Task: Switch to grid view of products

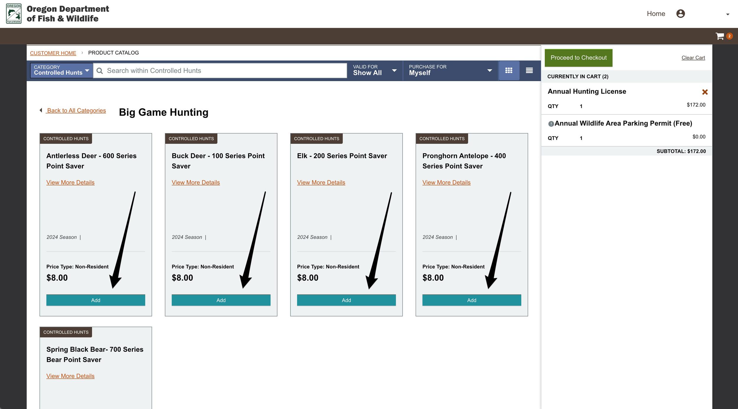Action: coord(509,70)
